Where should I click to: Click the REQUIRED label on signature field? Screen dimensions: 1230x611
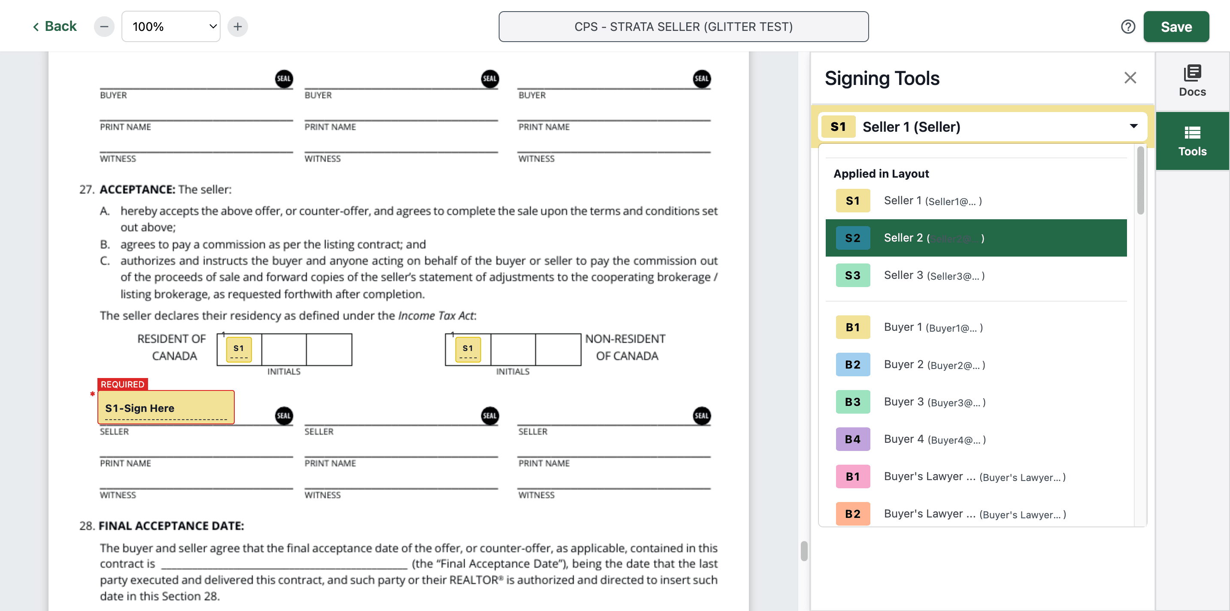[x=123, y=384]
